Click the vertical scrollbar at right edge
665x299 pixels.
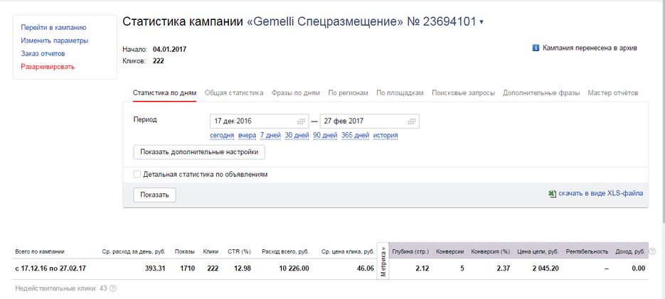(x=662, y=110)
